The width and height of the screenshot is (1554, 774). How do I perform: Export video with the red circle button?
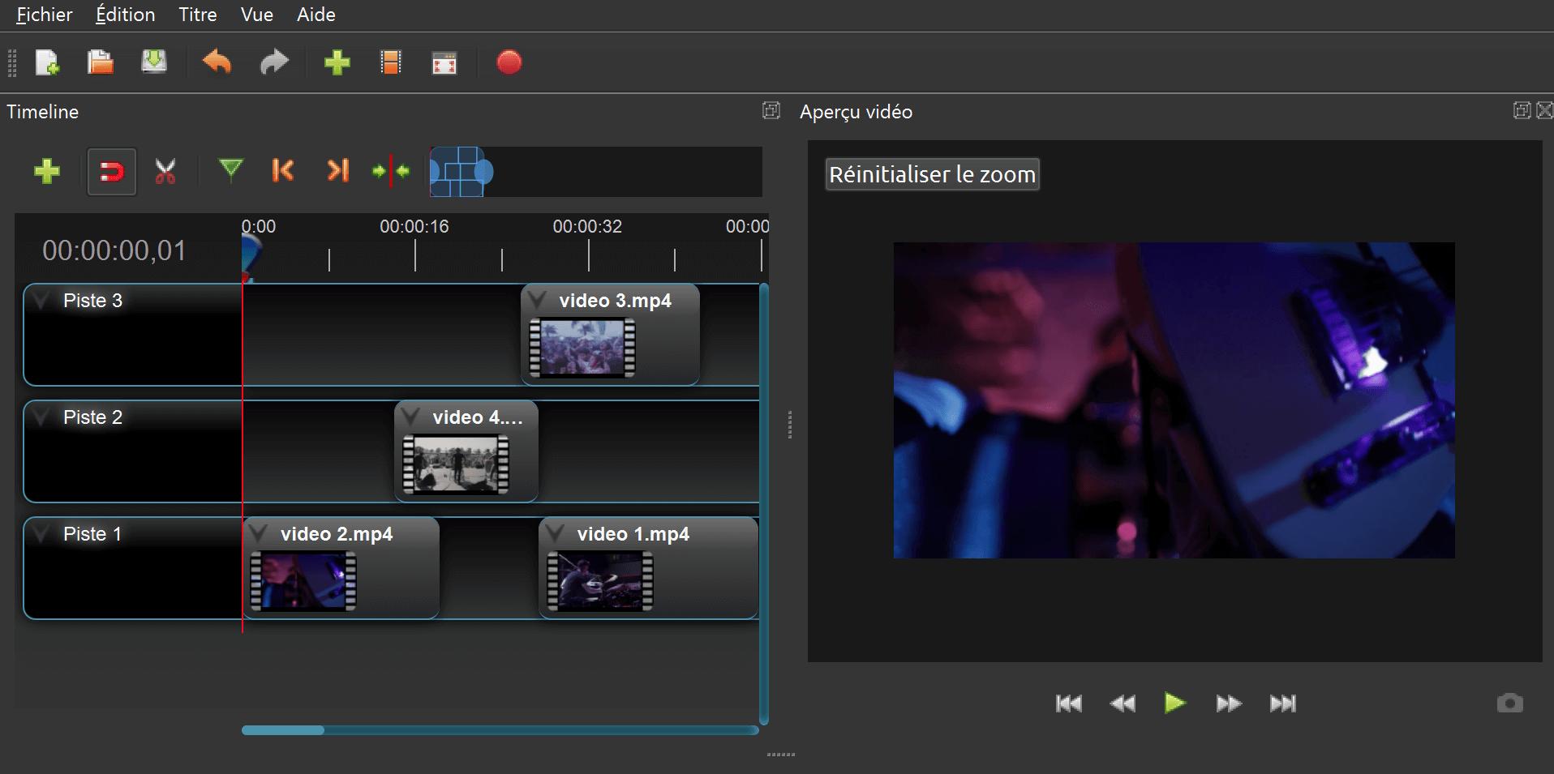509,62
